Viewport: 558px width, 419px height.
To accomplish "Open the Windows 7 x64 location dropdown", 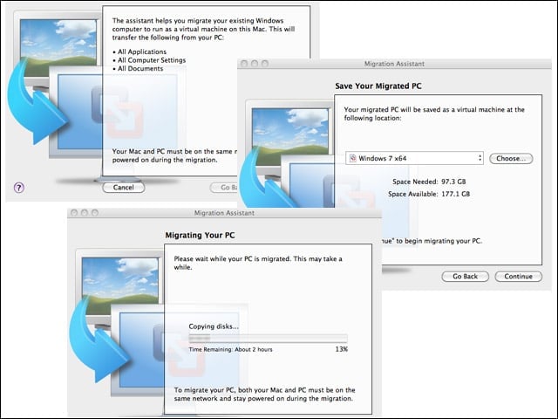I will pos(414,158).
